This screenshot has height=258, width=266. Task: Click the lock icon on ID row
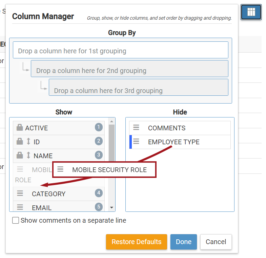[x=20, y=141]
